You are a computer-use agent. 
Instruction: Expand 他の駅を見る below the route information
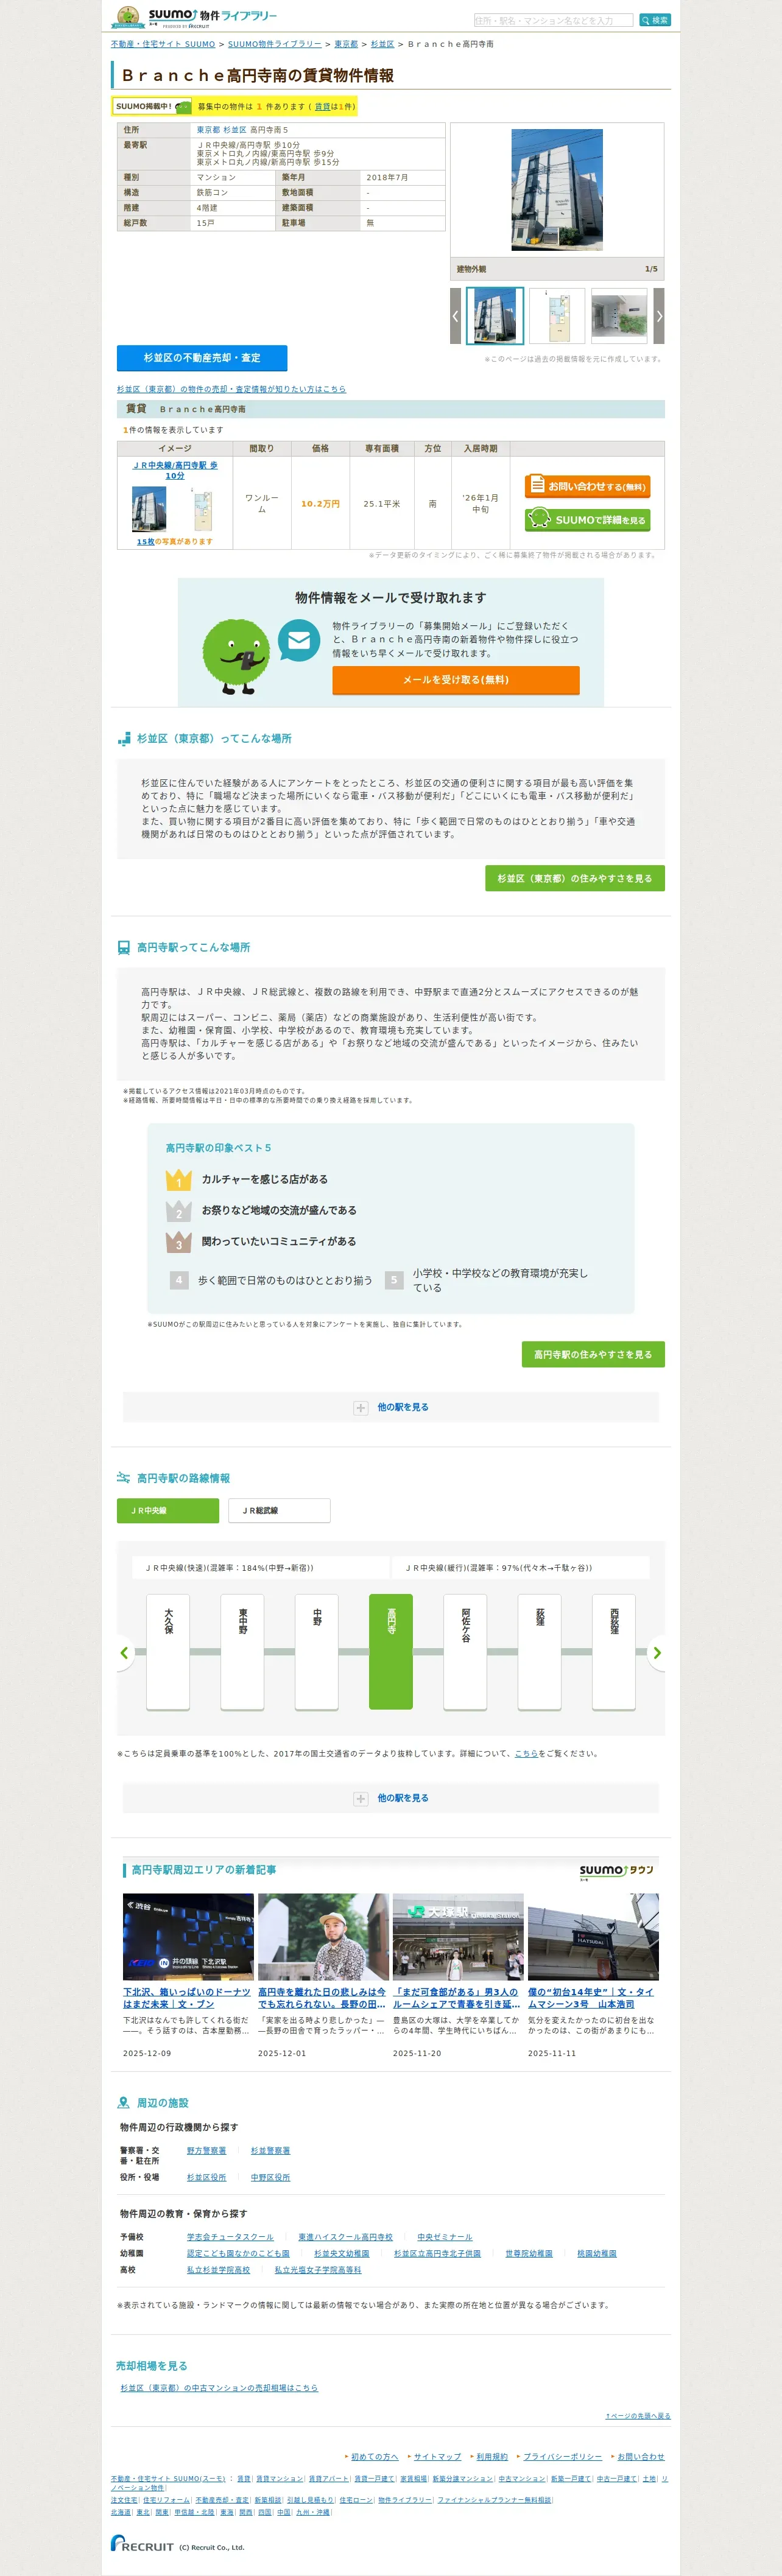tap(391, 1798)
